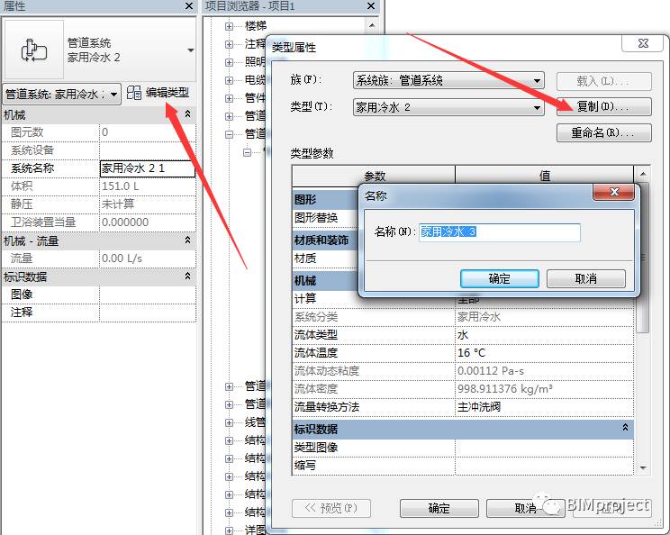Screen dimensions: 670x535
Task: Cancel the 名称 dialog with 取消
Action: (586, 278)
